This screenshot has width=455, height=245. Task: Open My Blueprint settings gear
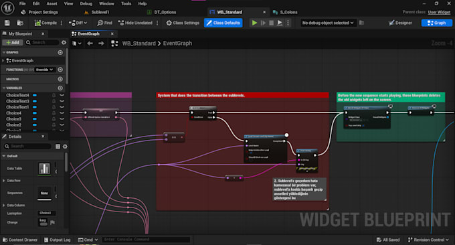pos(64,43)
